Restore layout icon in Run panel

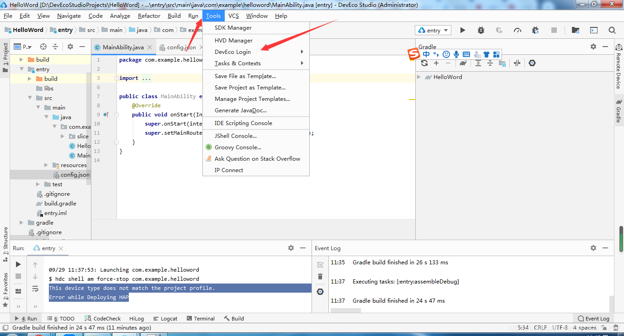[x=18, y=291]
